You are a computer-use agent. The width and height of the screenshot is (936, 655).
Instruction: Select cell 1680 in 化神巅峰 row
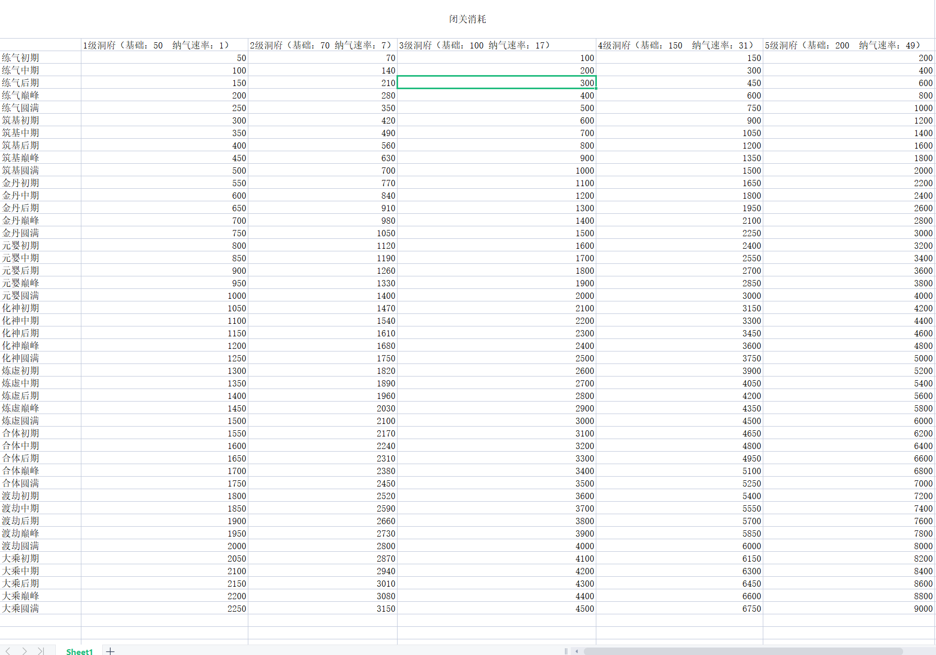pyautogui.click(x=322, y=345)
